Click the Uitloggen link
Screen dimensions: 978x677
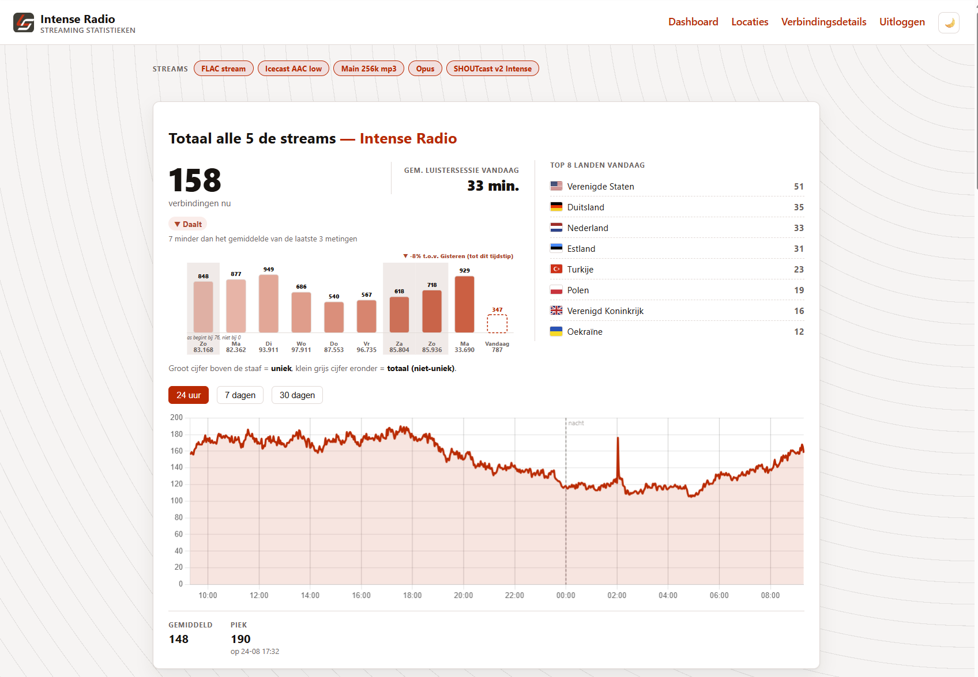pos(902,22)
